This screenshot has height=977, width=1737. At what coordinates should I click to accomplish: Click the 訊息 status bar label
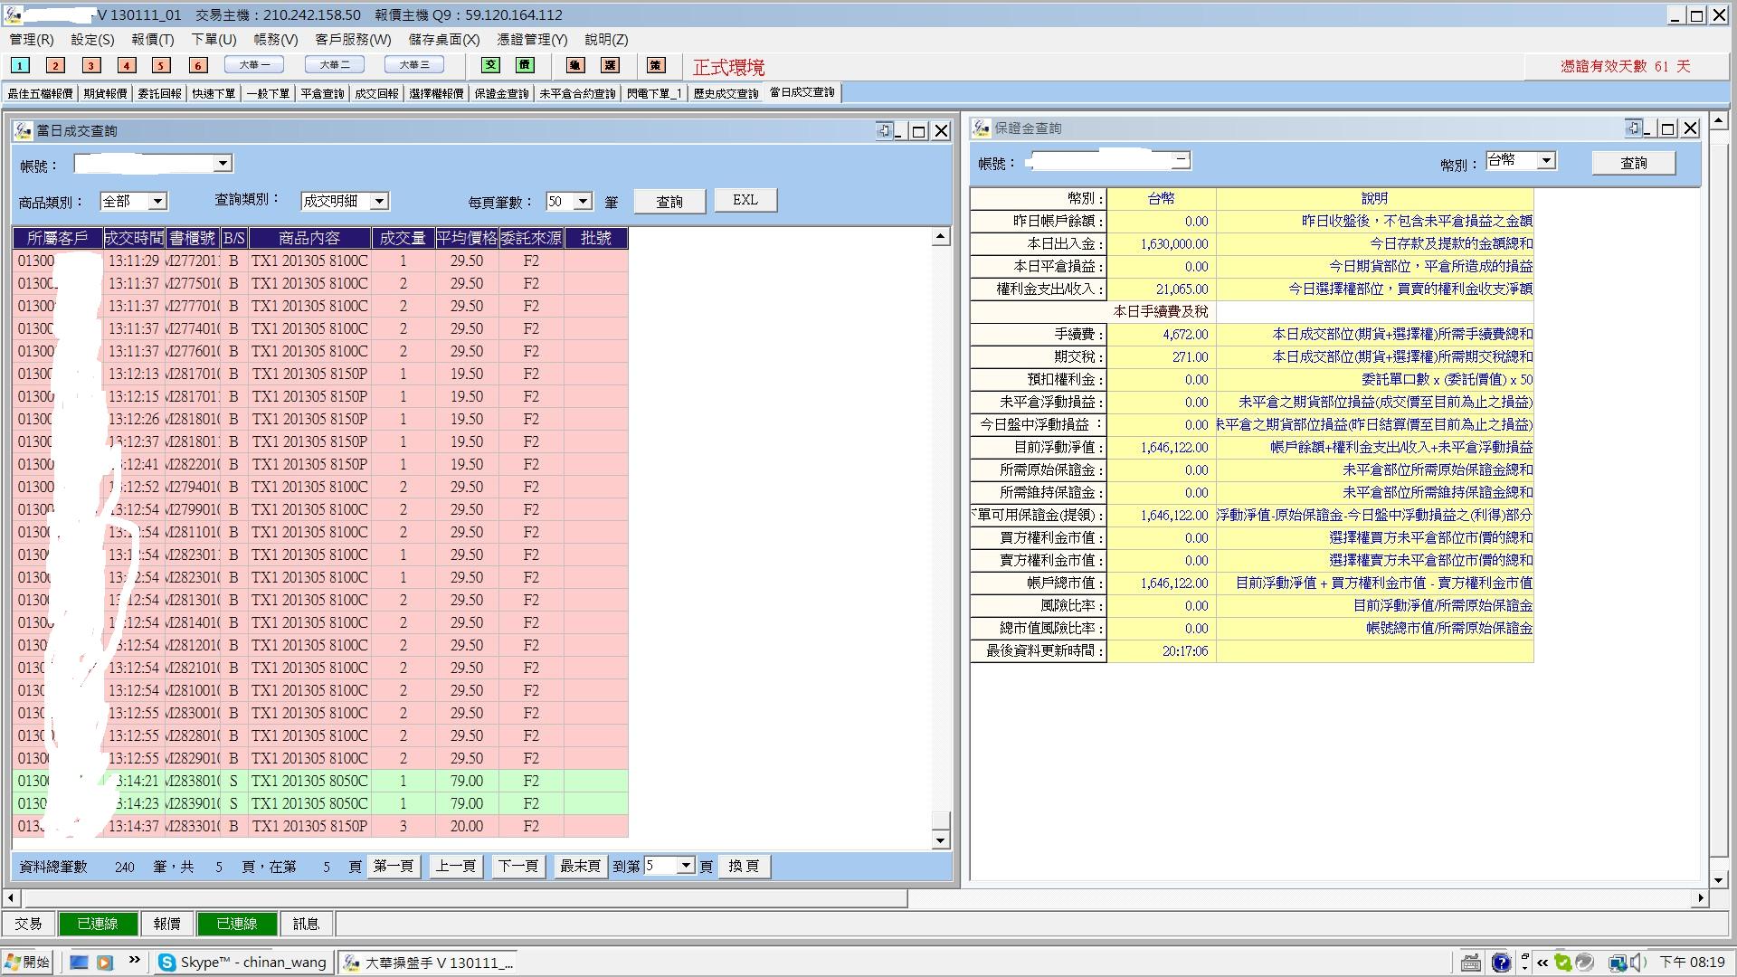tap(307, 924)
